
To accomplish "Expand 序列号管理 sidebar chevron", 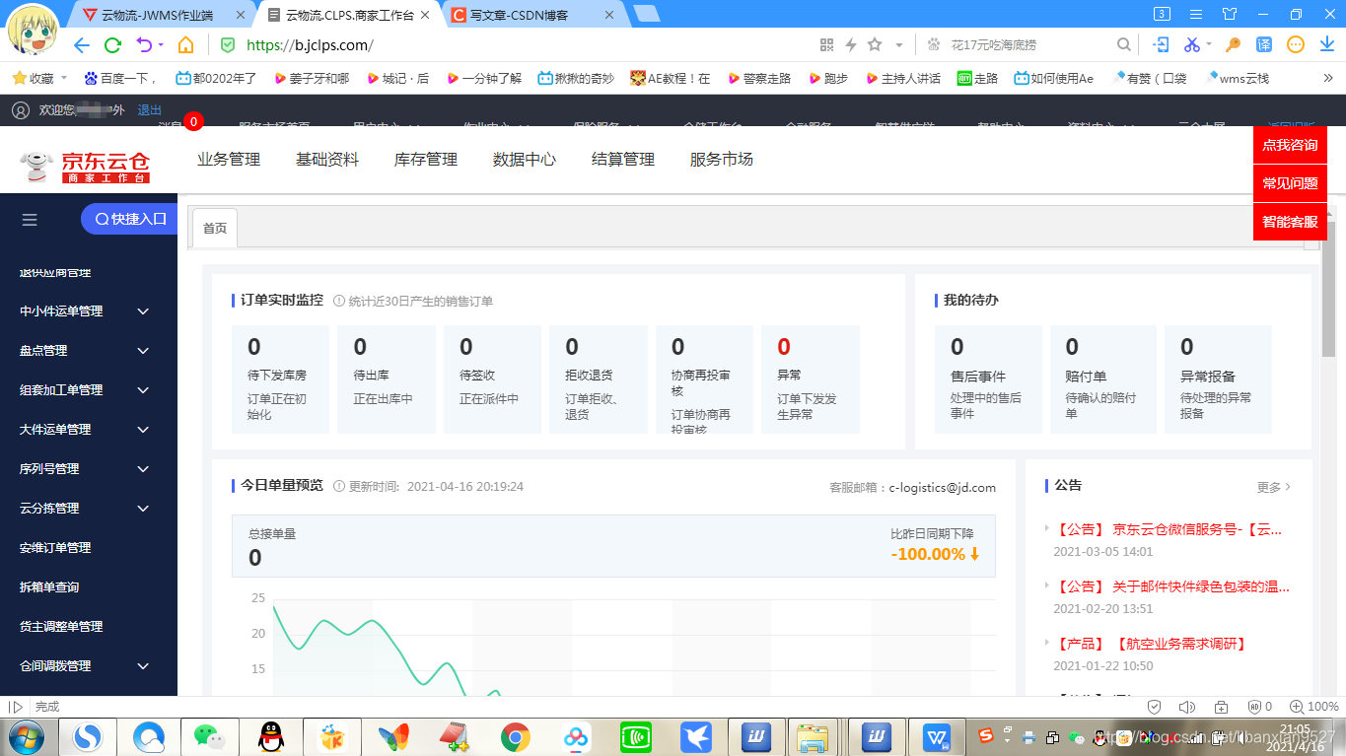I will (x=143, y=469).
